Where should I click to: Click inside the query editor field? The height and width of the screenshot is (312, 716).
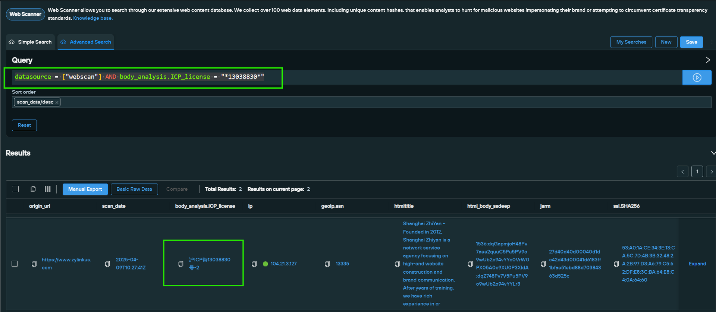[347, 77]
